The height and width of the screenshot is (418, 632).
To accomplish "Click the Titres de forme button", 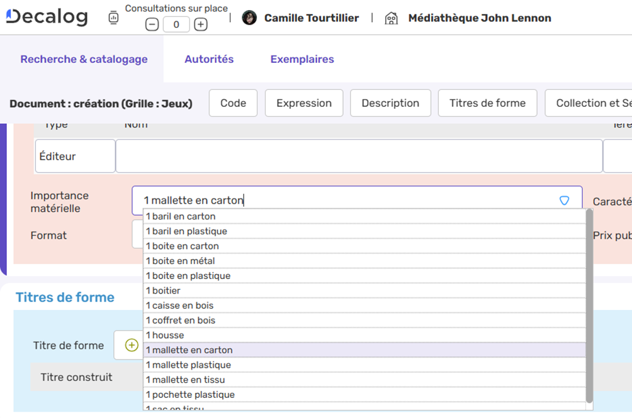I will [487, 103].
